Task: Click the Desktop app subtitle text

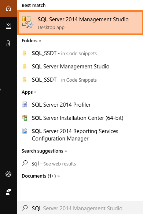Action: click(51, 28)
